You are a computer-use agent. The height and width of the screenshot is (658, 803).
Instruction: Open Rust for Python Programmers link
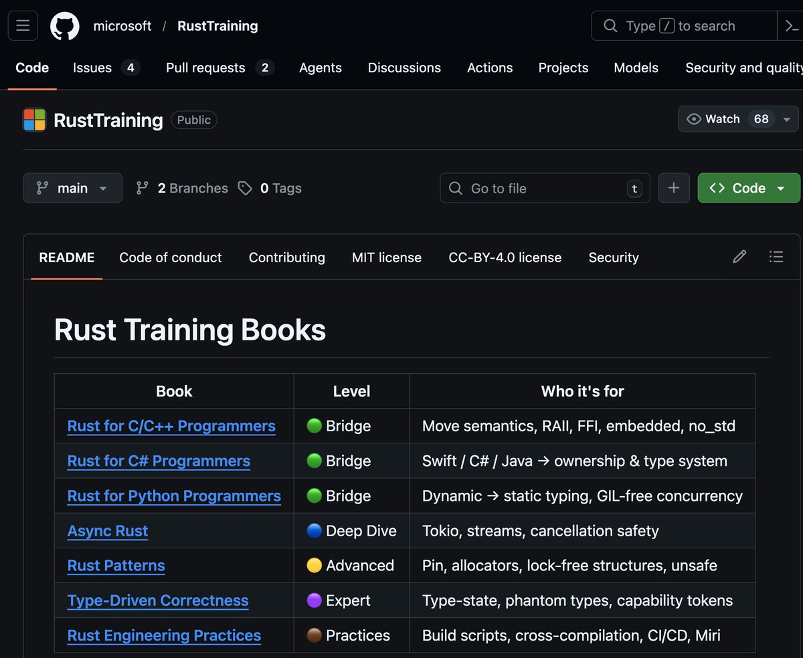click(x=174, y=496)
